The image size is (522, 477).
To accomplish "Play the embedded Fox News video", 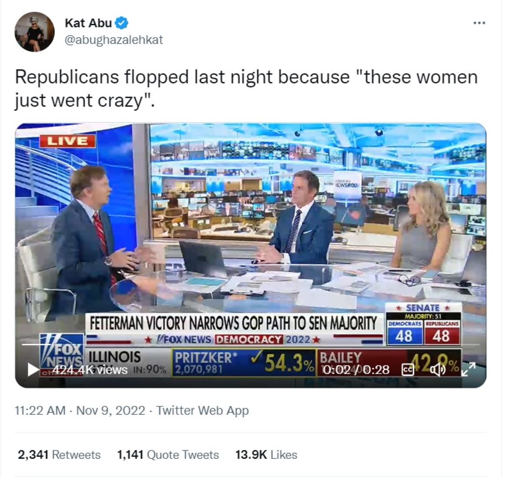I will [x=33, y=370].
